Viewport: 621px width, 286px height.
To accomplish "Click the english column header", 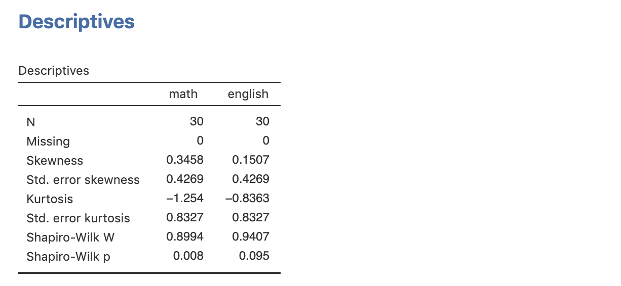I will coord(248,94).
